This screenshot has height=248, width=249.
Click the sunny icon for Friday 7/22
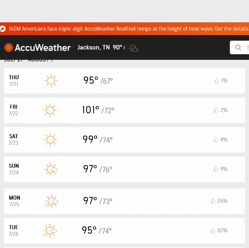[50, 110]
